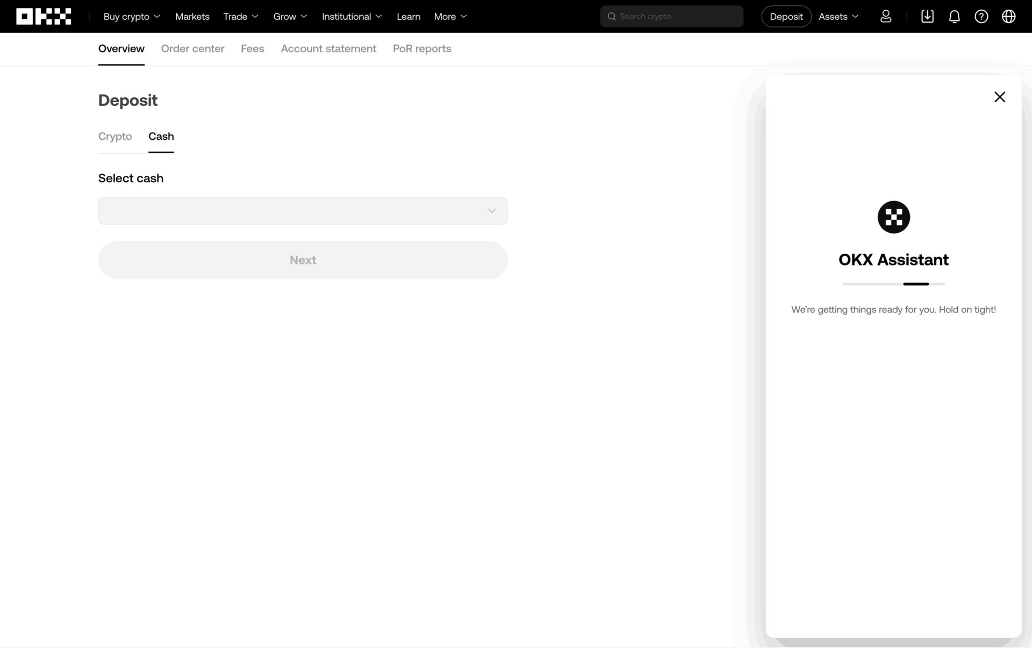Expand the Buy crypto menu
Image resolution: width=1032 pixels, height=648 pixels.
[132, 17]
